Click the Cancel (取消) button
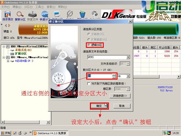This screenshot has height=136, width=181. pos(122,106)
